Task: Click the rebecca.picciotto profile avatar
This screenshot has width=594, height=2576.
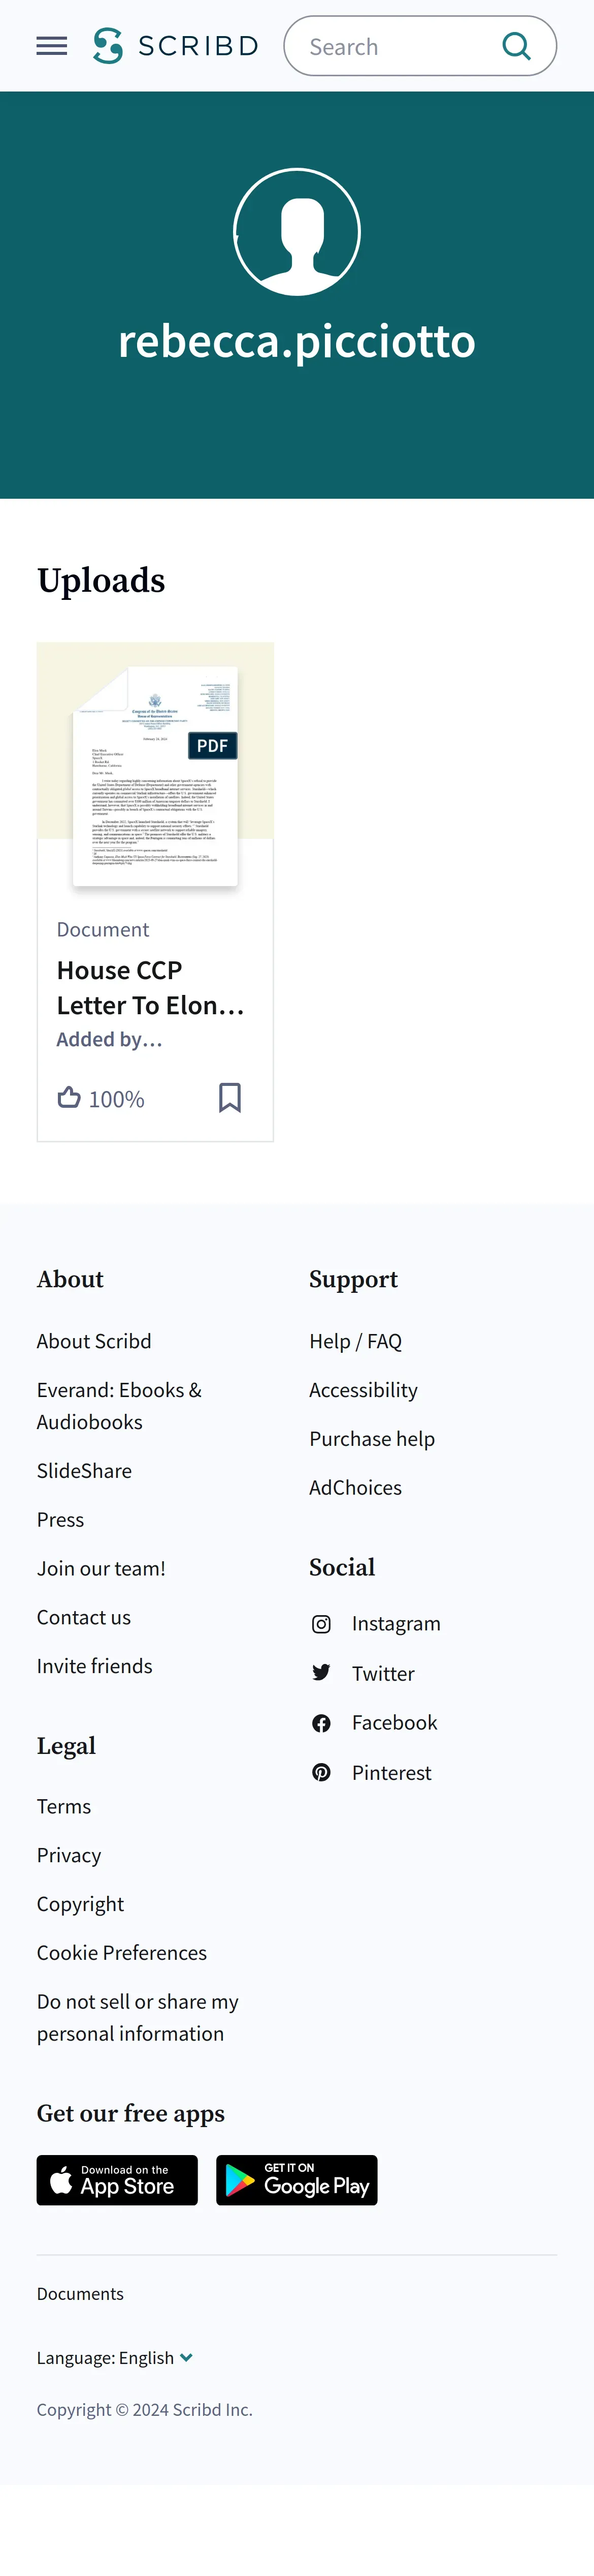Action: coord(296,232)
